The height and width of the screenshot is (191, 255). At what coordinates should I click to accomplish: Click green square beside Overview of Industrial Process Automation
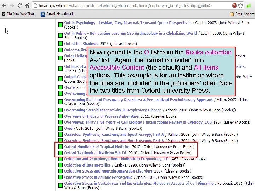tap(61, 116)
